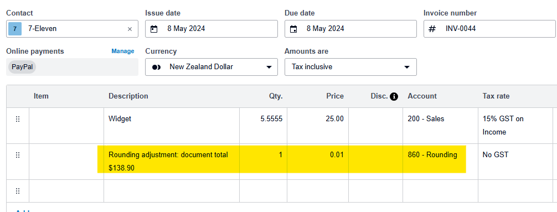Click the currency symbol icon beside New Zealand Dollar
Viewport: 557px width, 212px height.
pos(156,67)
